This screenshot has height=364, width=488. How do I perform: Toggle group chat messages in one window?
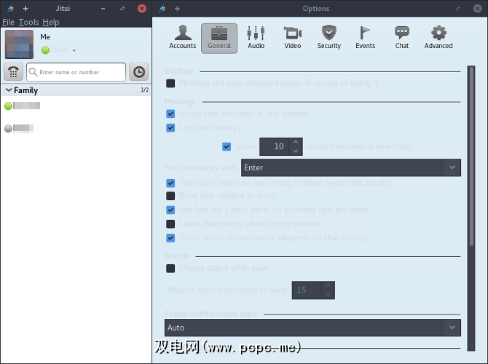[170, 114]
